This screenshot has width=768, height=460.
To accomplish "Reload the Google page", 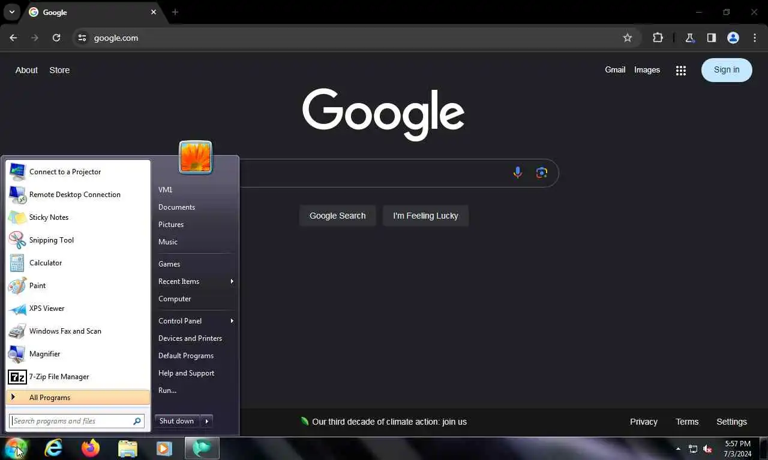I will point(56,38).
